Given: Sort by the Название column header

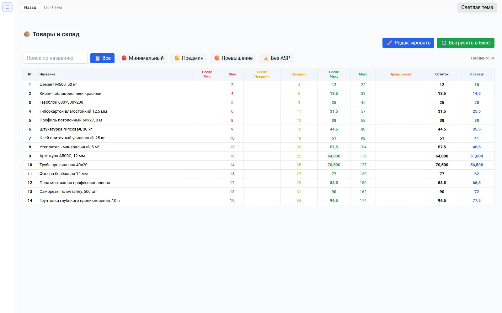Looking at the screenshot, I should coord(47,74).
